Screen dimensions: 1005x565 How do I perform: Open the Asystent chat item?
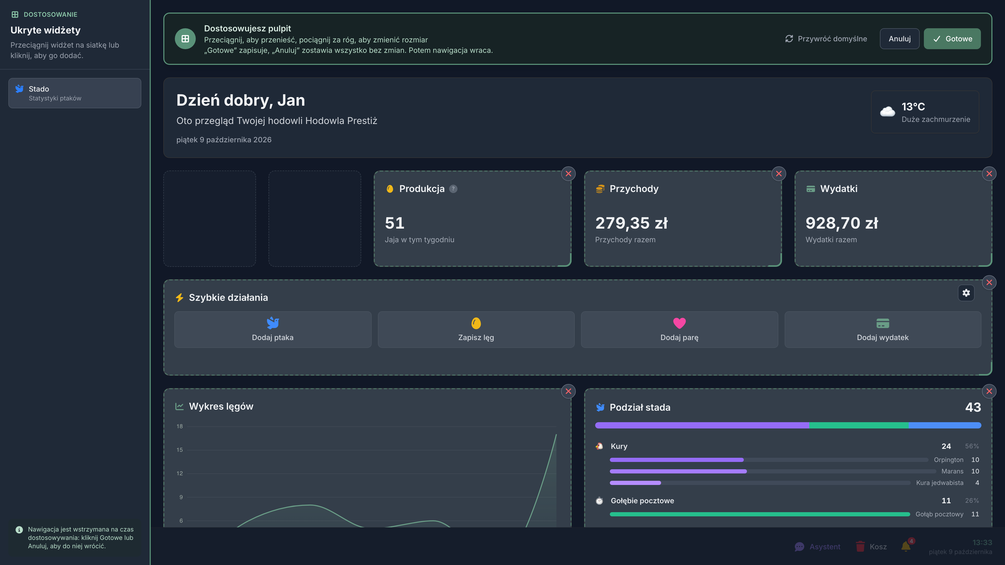(x=817, y=547)
